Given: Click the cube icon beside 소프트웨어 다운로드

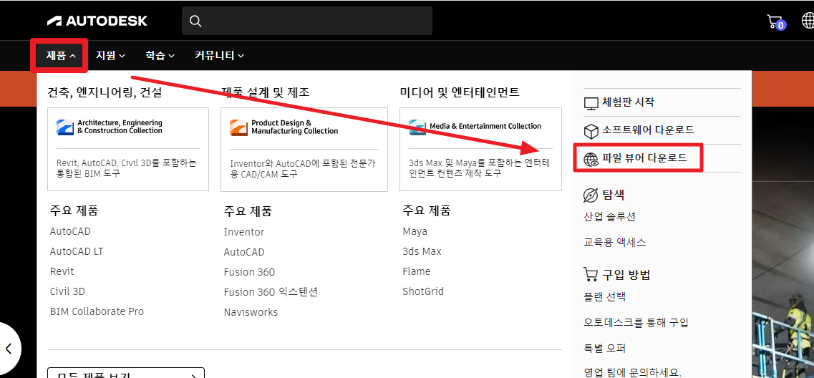Looking at the screenshot, I should coord(591,130).
